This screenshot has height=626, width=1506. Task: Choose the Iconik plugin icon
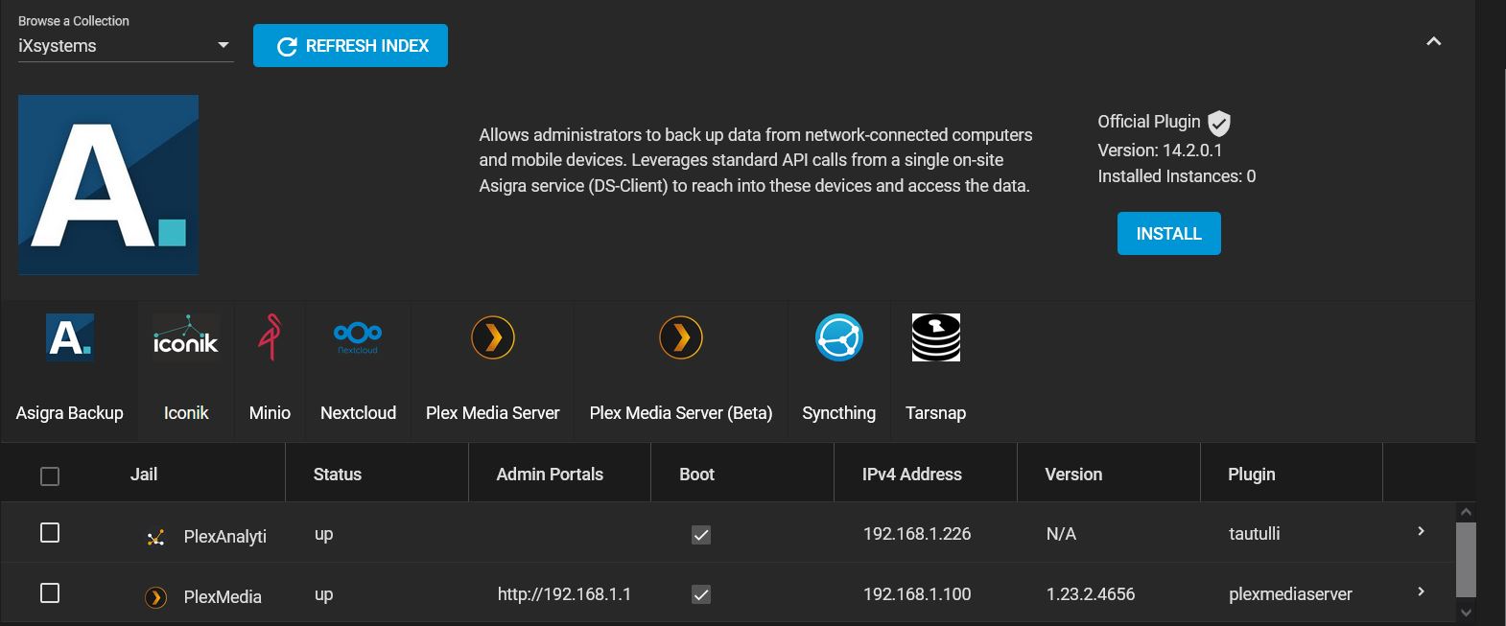(186, 337)
